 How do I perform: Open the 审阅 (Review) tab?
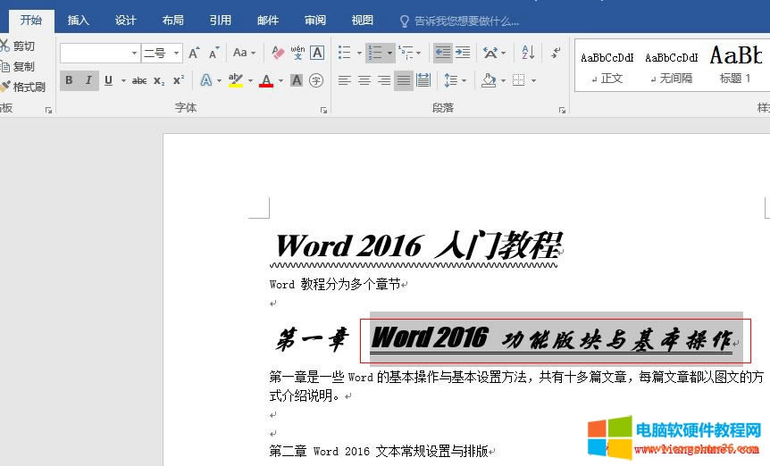(314, 21)
